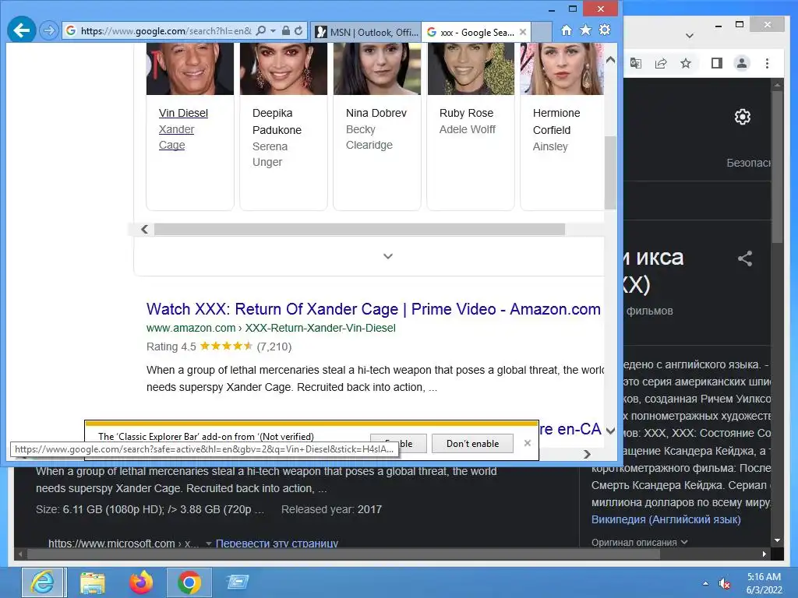
Task: Open File Explorer from the taskbar
Action: pyautogui.click(x=93, y=582)
